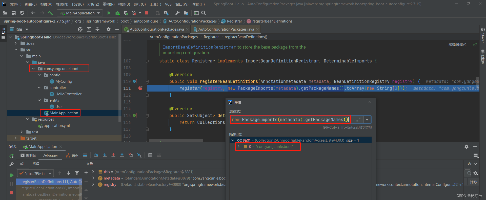
Task: Open the 重构(R) menu
Action: click(109, 4)
